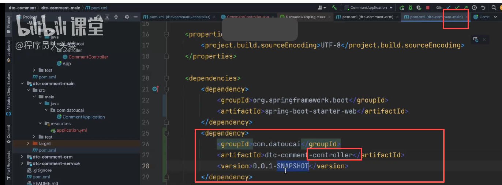The width and height of the screenshot is (502, 185).
Task: Open Git history clock icon
Action: click(475, 7)
